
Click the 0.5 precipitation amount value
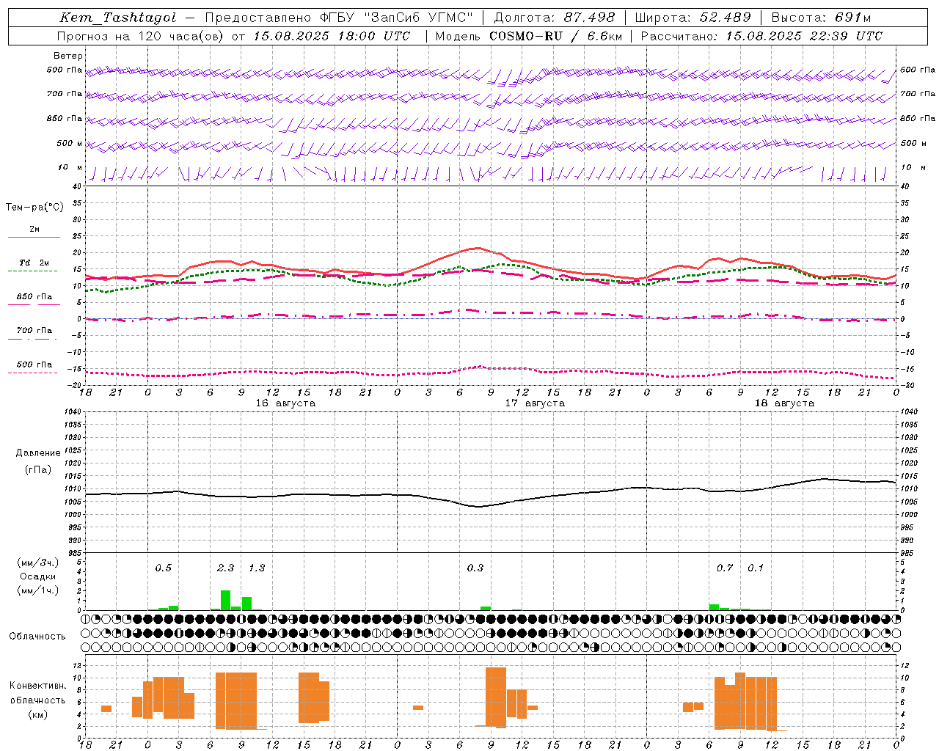[x=164, y=568]
